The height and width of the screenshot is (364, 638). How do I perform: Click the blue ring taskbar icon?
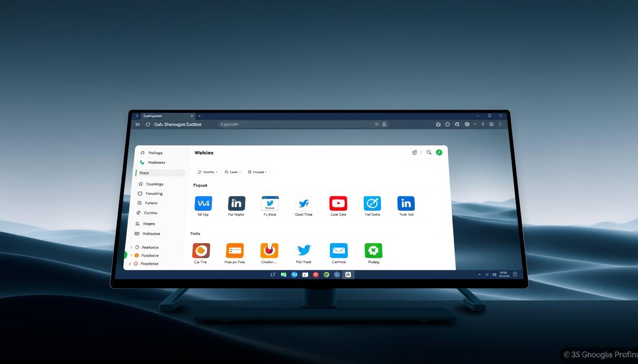337,274
